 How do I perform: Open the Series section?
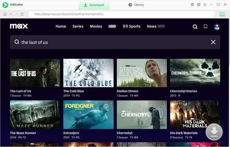[78, 26]
